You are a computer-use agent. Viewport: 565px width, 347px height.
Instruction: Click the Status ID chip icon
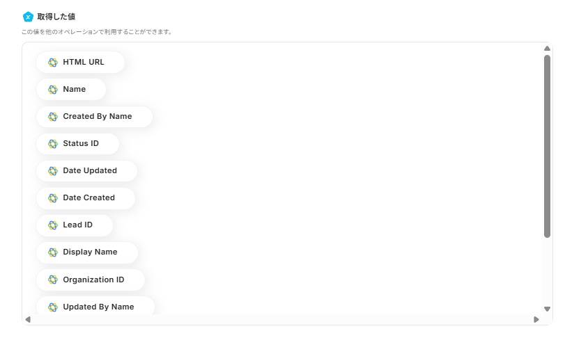pyautogui.click(x=52, y=143)
